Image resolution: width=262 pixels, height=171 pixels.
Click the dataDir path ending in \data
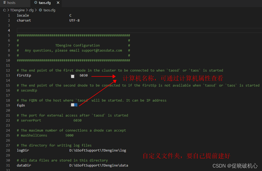click(99, 165)
